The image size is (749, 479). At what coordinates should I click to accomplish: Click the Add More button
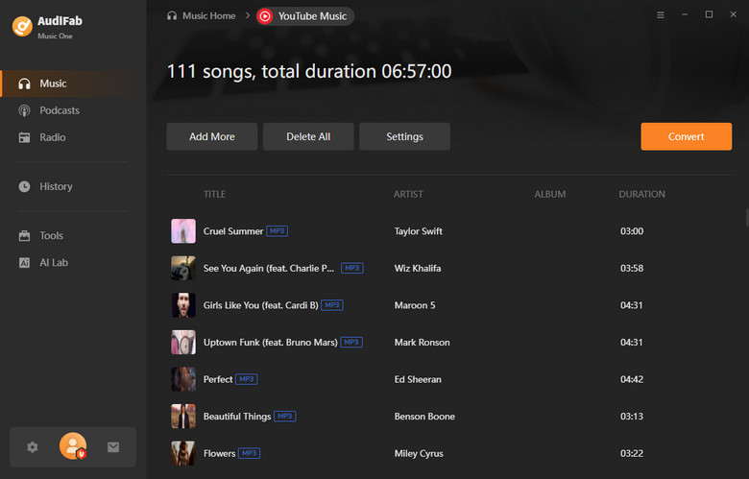tap(212, 136)
